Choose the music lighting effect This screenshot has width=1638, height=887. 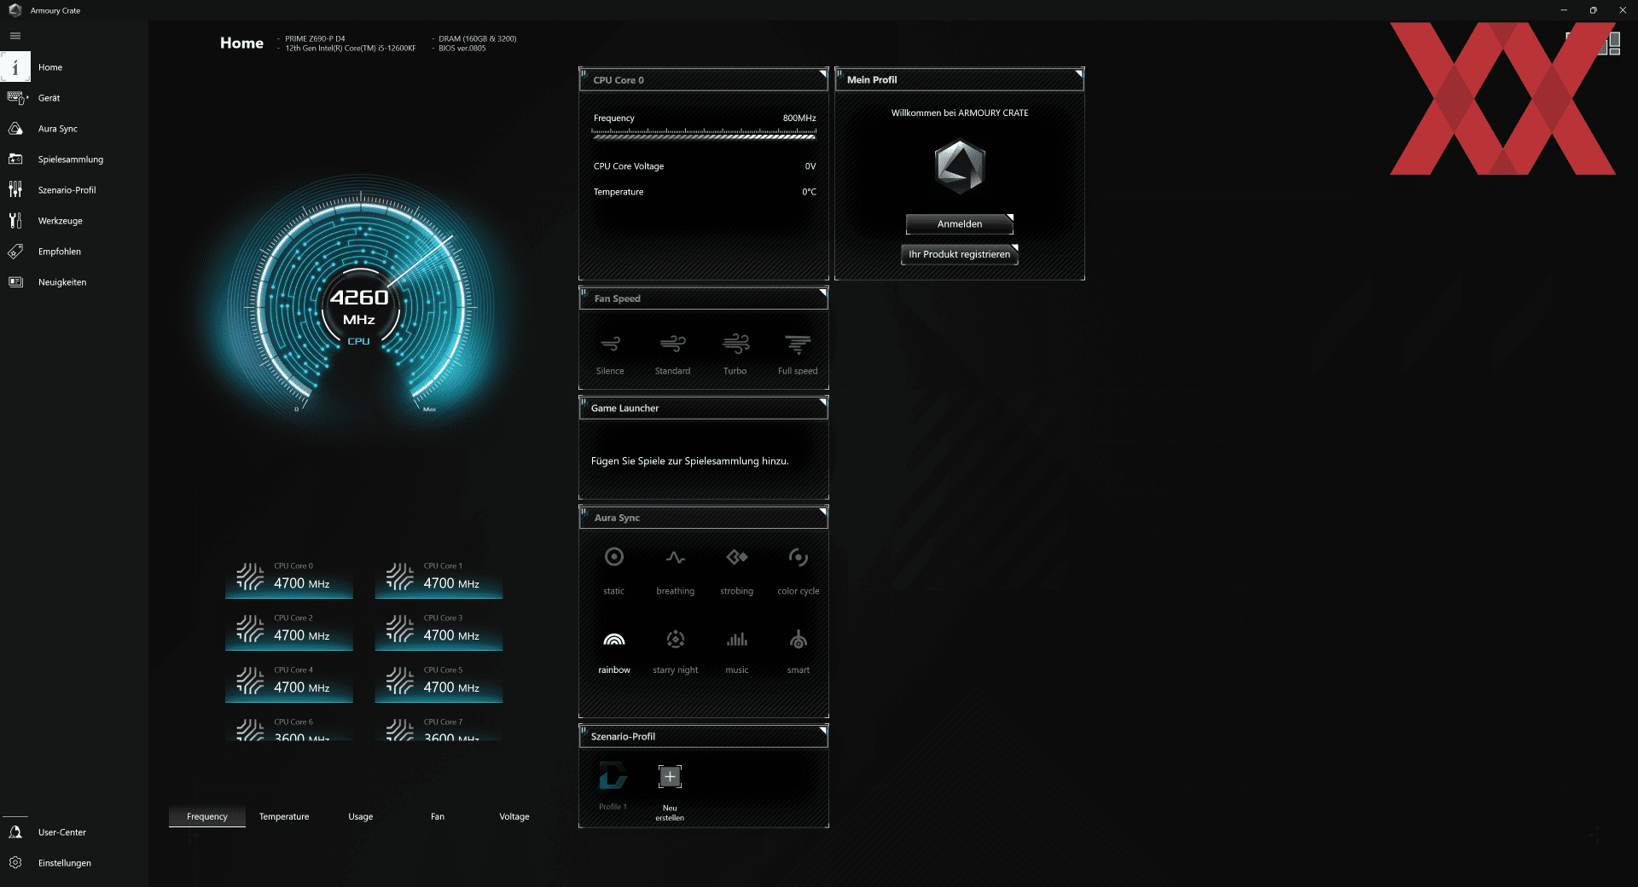[737, 652]
